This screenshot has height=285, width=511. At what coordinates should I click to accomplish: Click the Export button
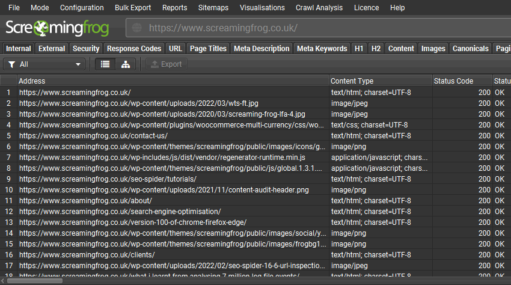click(x=167, y=64)
